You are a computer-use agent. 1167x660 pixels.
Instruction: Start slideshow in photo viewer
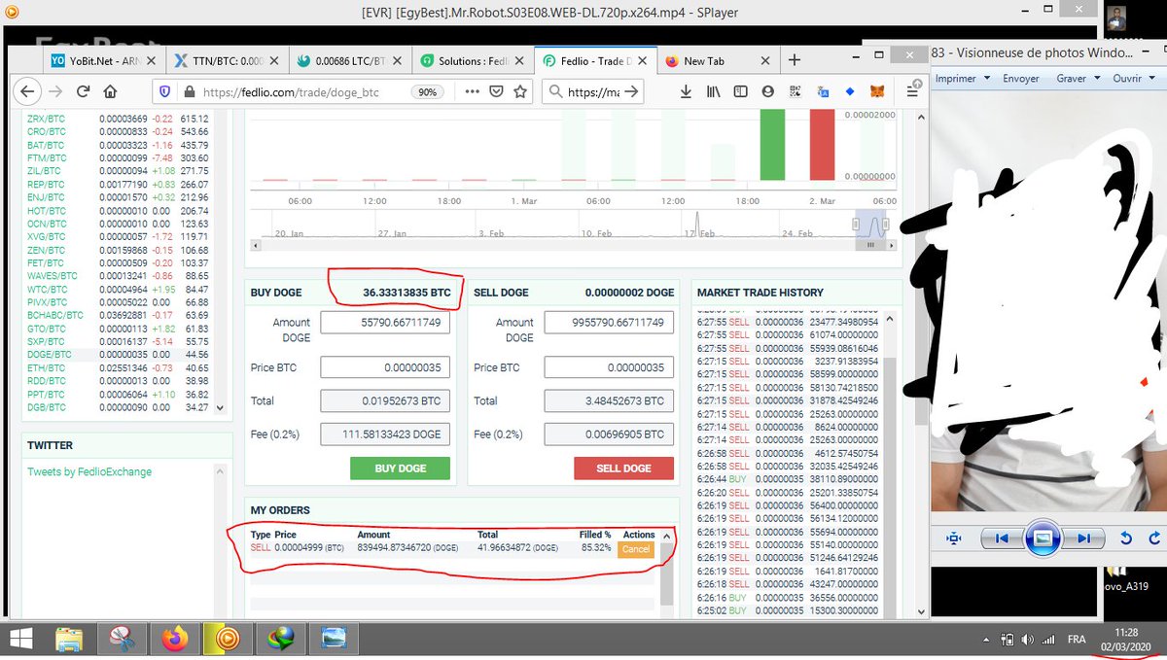click(x=1043, y=538)
